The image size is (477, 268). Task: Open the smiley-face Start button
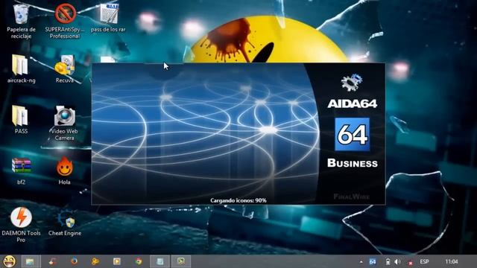(10, 261)
